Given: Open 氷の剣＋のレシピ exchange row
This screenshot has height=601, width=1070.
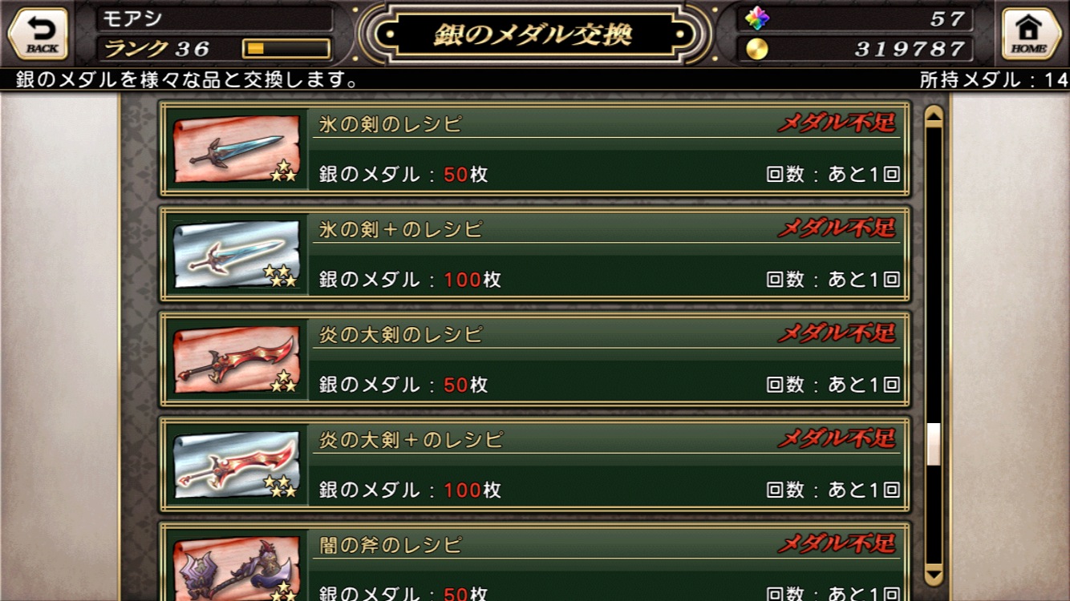Looking at the screenshot, I should coord(534,254).
